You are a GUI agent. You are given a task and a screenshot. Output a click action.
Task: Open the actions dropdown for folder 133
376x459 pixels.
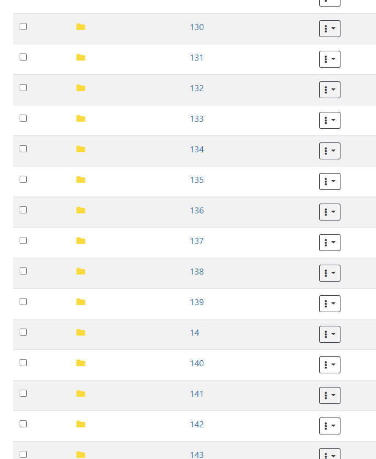[330, 120]
